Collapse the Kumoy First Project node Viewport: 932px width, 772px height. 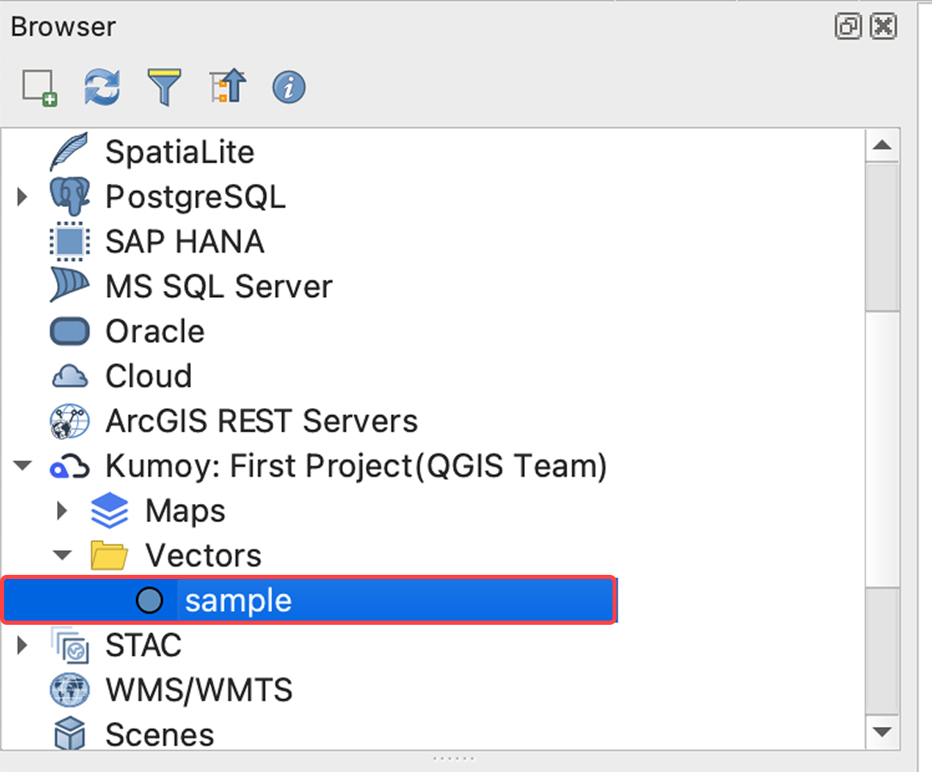pyautogui.click(x=23, y=466)
